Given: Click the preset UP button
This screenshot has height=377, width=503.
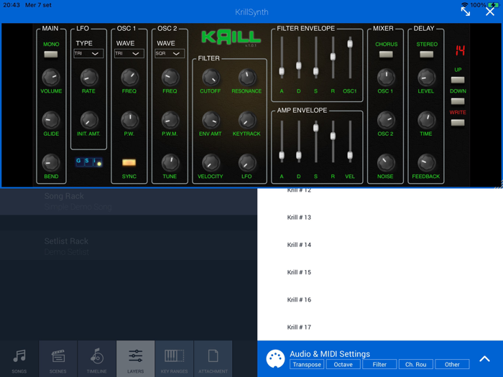Looking at the screenshot, I should (458, 80).
